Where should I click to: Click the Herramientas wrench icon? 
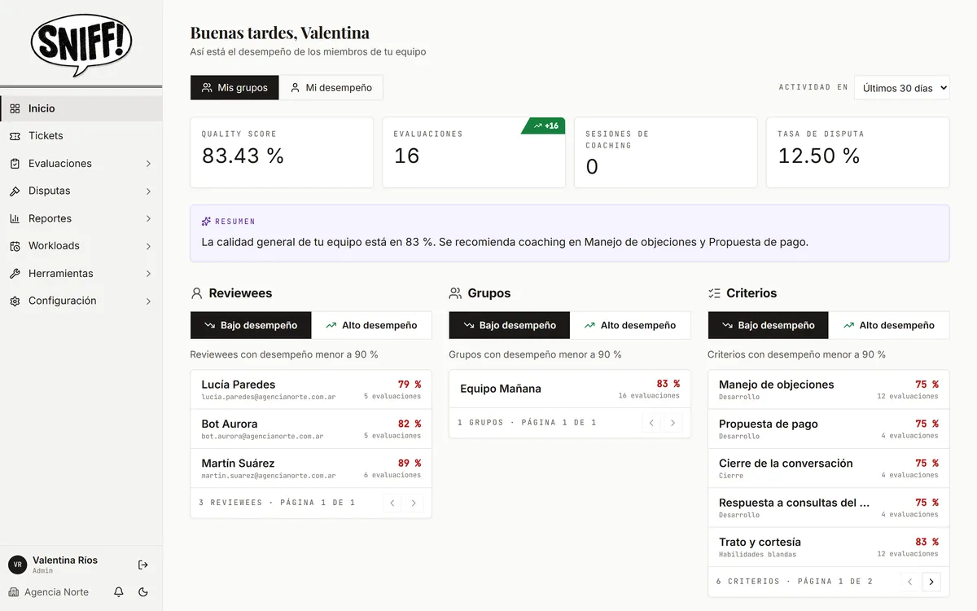coord(15,274)
